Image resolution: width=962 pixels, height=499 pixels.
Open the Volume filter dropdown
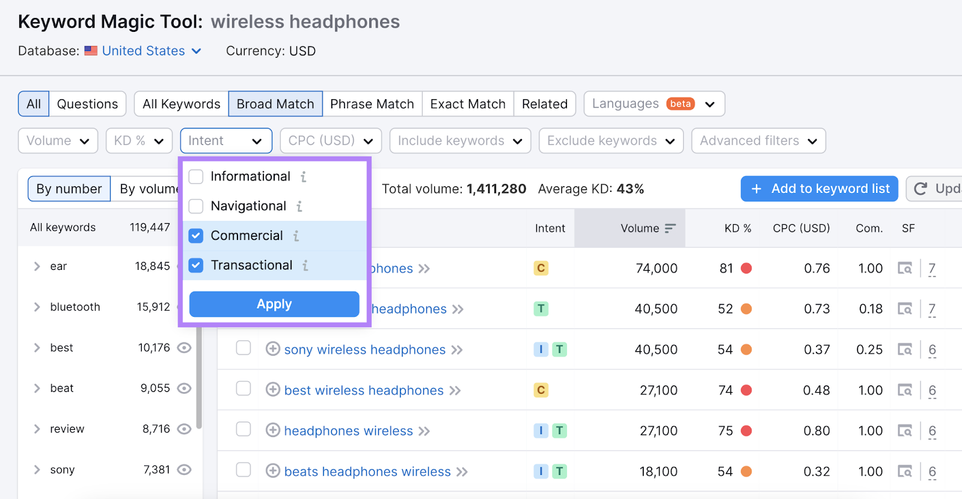(58, 141)
